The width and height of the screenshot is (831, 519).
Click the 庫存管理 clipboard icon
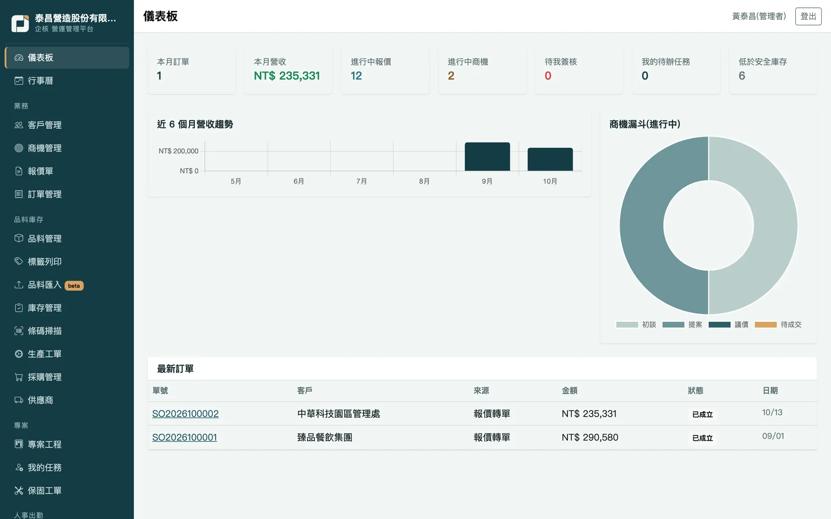click(19, 308)
